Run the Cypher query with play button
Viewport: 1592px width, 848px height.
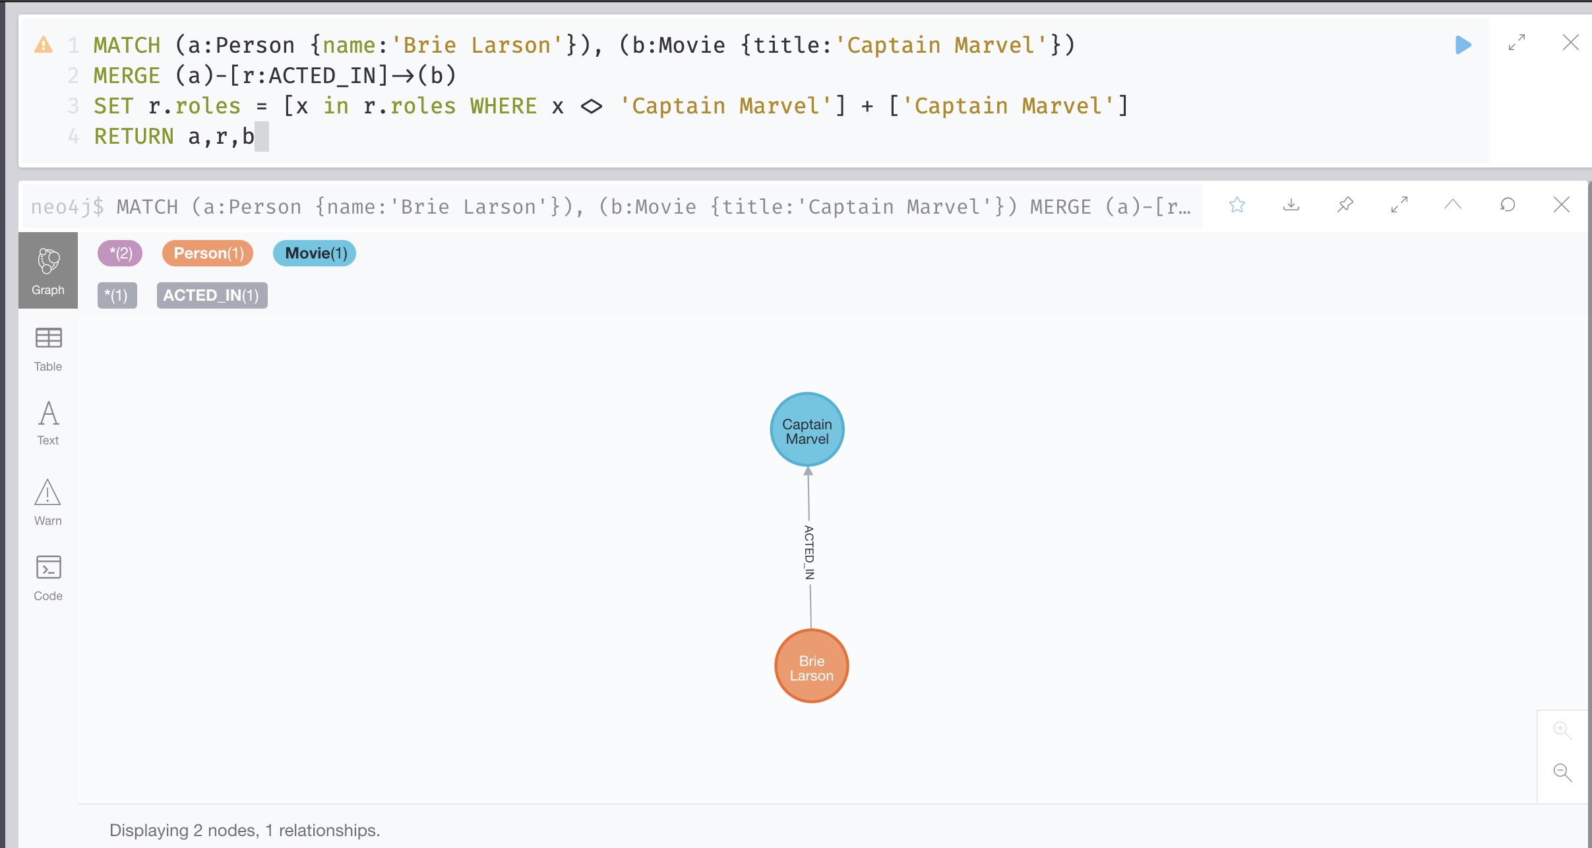pos(1463,45)
